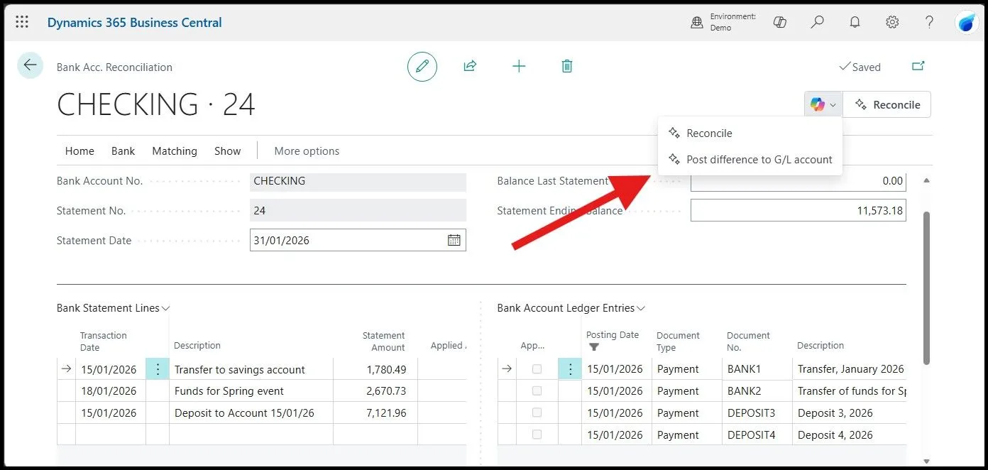The height and width of the screenshot is (470, 988).
Task: Click the Bank Account No. field
Action: [x=358, y=181]
